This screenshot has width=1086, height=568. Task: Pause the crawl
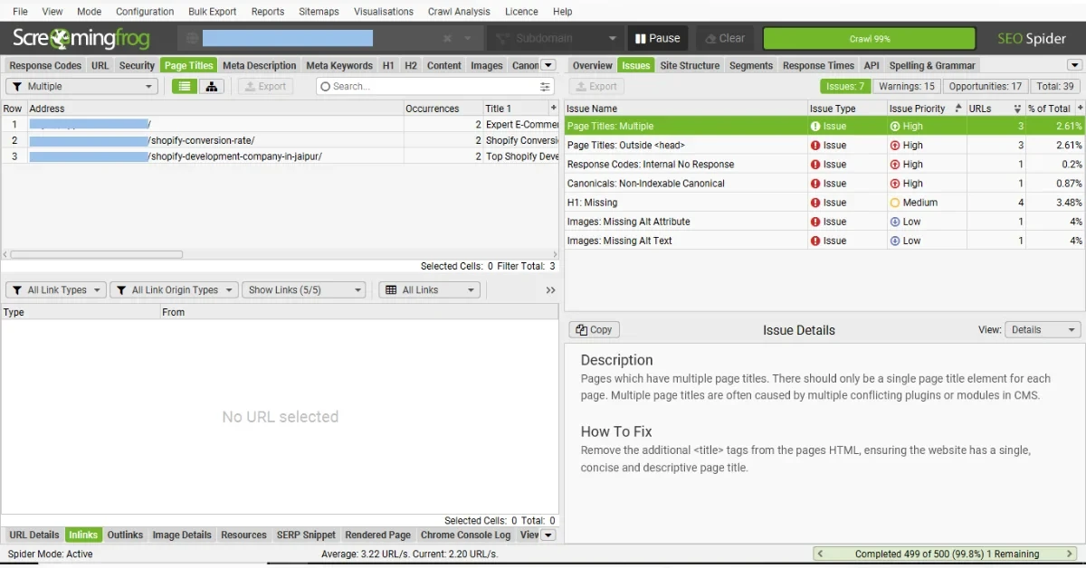click(657, 39)
